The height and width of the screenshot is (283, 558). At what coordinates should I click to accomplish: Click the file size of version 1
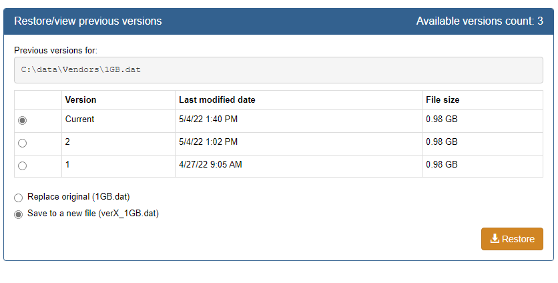pos(441,165)
